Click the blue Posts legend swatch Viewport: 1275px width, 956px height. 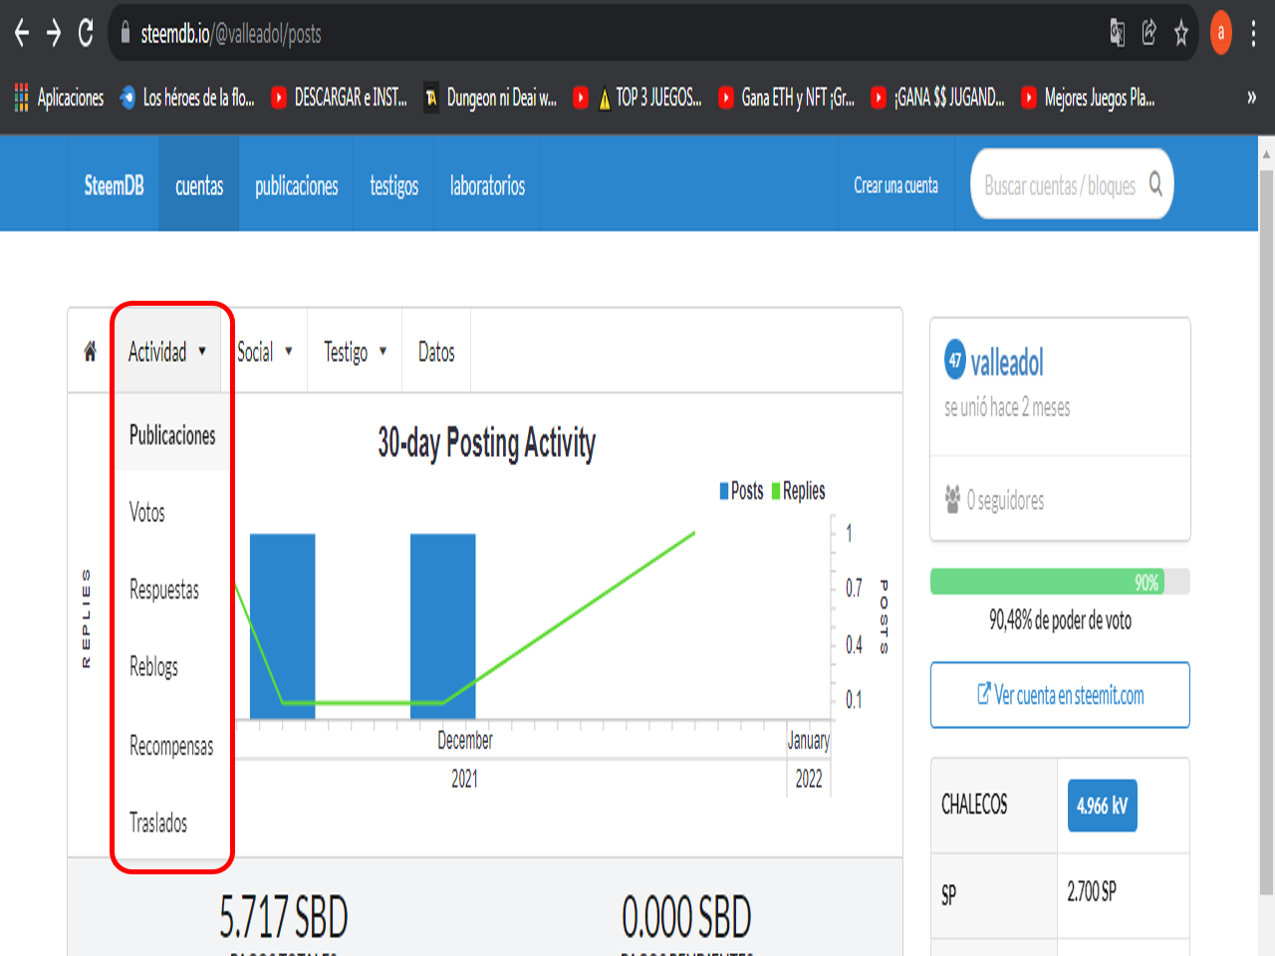click(724, 491)
